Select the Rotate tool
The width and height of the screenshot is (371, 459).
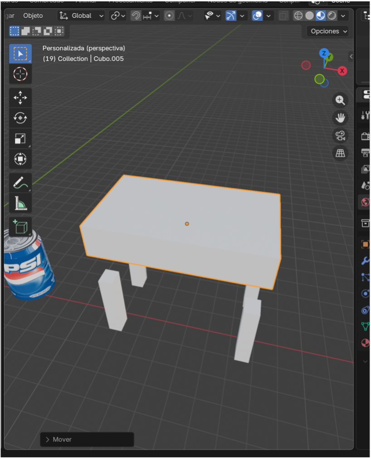[x=20, y=118]
